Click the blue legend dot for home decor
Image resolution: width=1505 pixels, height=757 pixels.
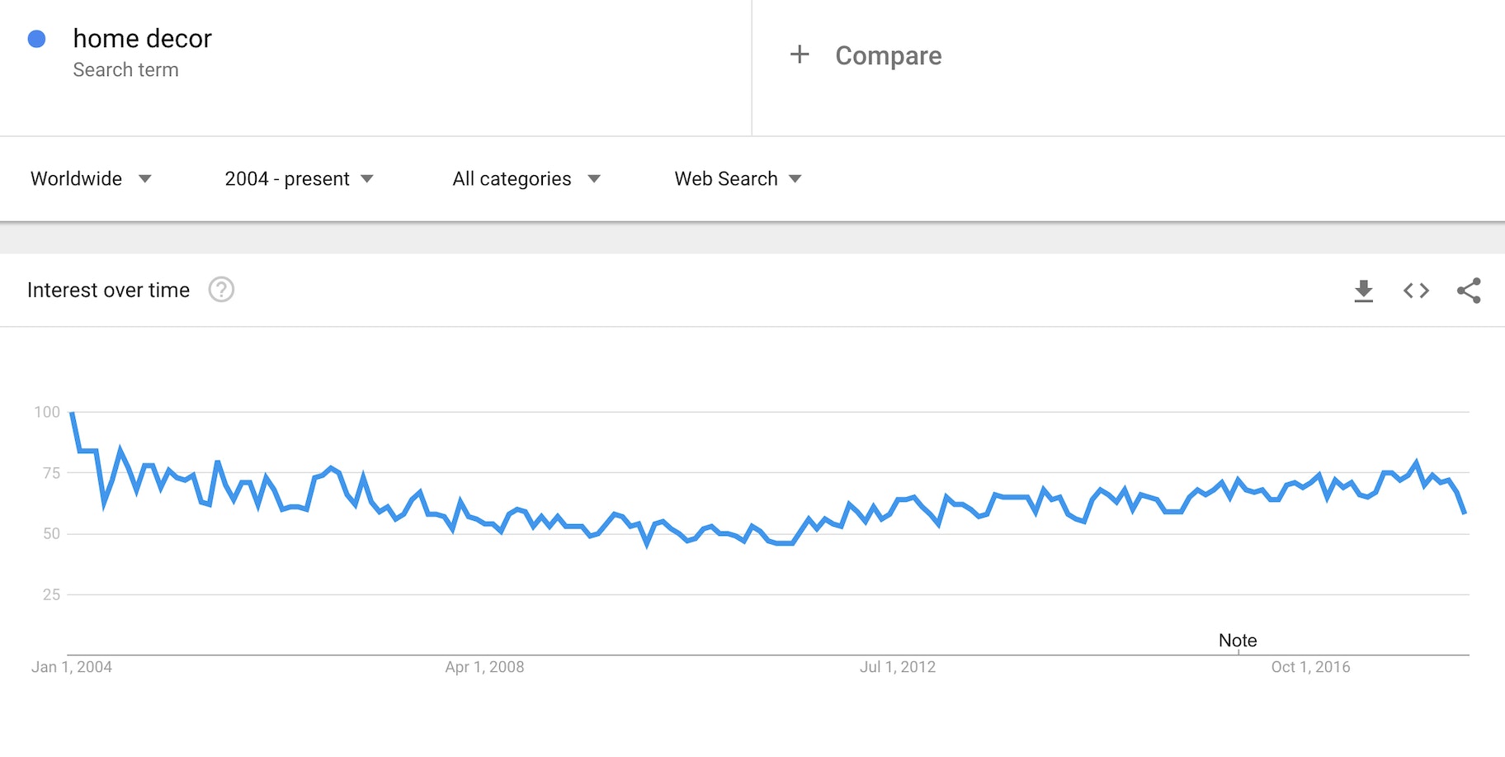[x=36, y=38]
